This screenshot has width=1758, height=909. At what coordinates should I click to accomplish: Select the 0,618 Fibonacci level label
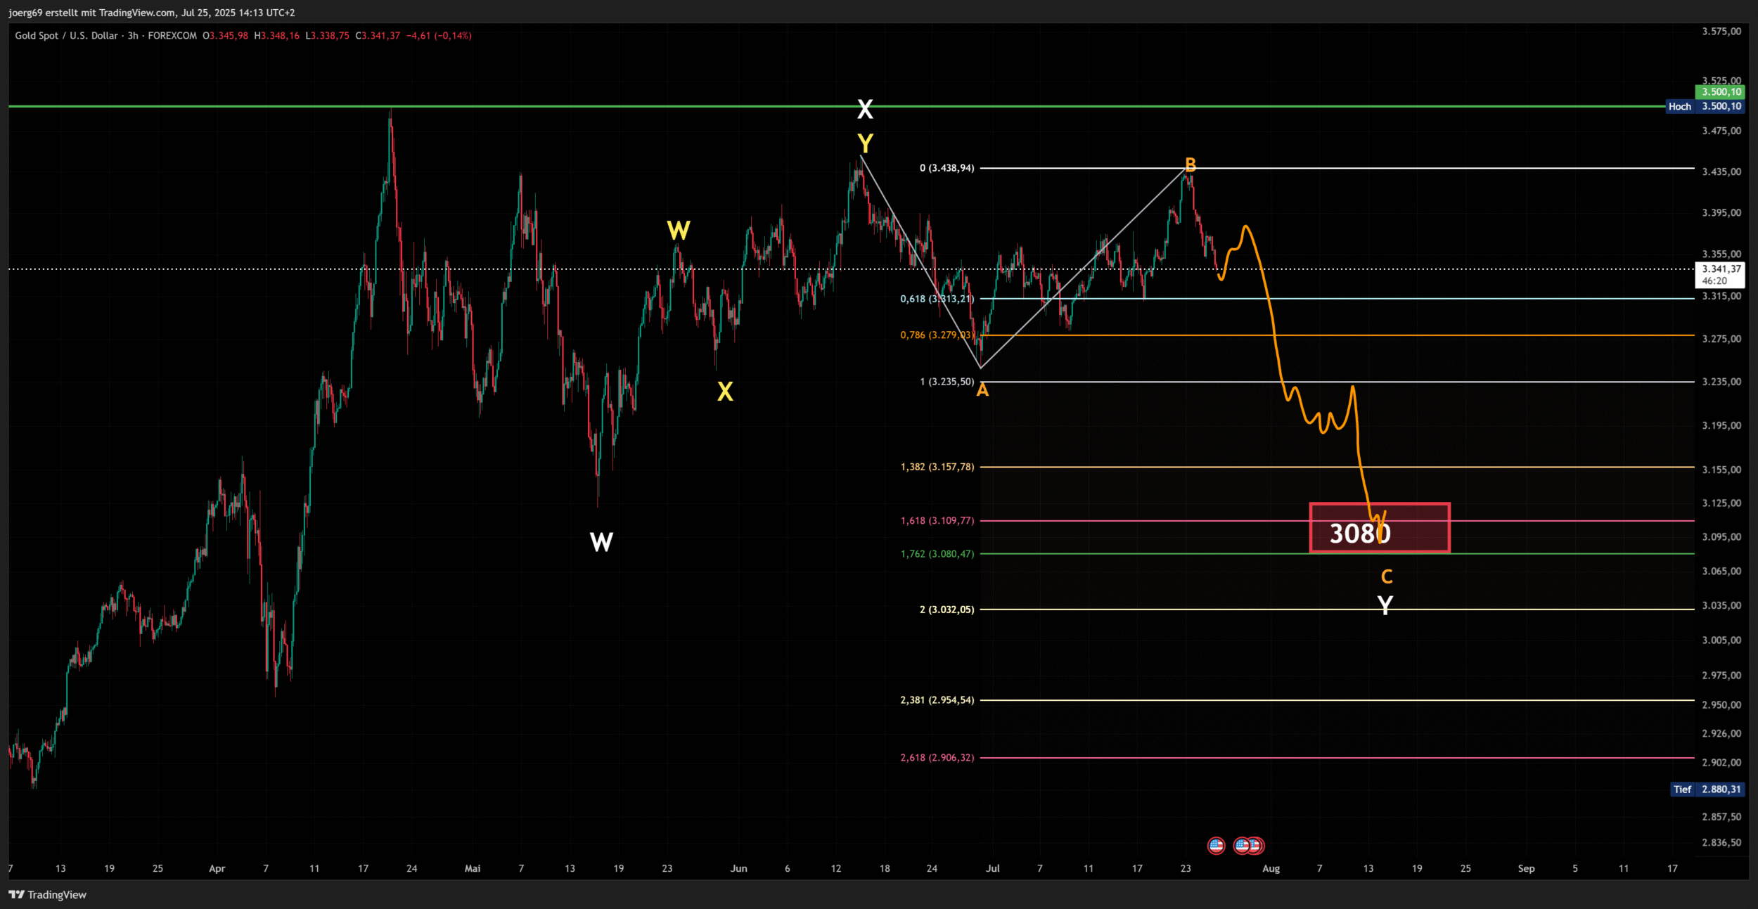coord(937,299)
